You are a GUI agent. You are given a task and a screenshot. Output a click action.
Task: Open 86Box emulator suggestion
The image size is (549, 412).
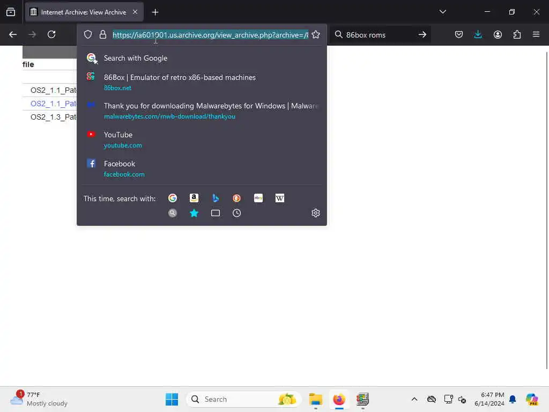click(202, 82)
